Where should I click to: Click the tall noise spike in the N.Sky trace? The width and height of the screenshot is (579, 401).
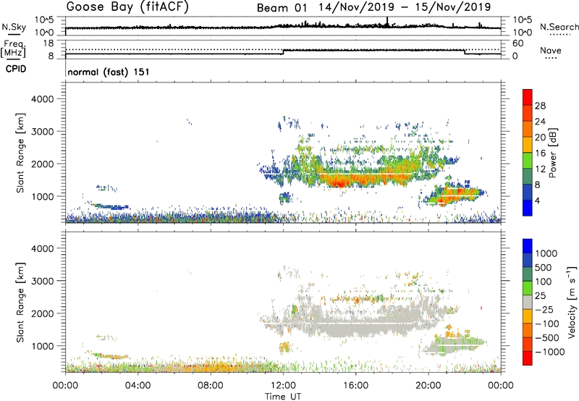pos(387,22)
